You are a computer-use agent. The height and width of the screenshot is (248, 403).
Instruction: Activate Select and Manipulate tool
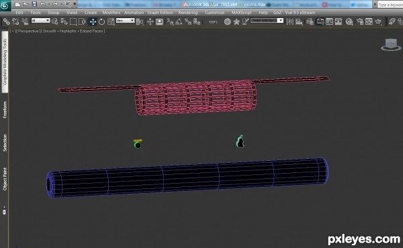(x=150, y=22)
